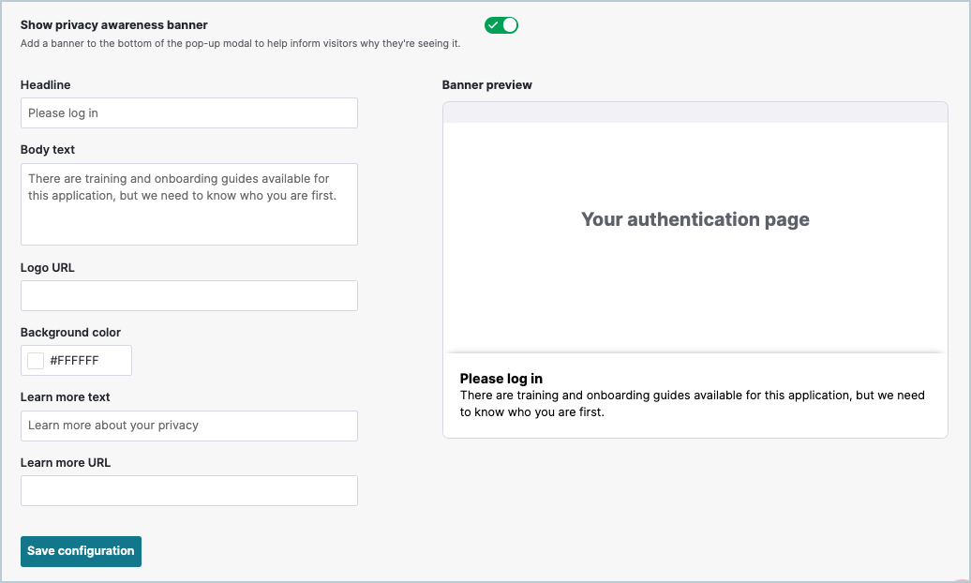Select the 'Learn more text' input field
The image size is (971, 583).
click(x=188, y=426)
